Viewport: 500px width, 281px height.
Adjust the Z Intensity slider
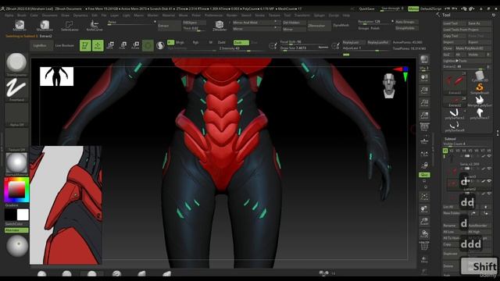click(241, 48)
